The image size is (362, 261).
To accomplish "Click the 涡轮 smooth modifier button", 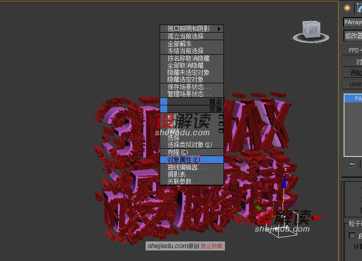I will [x=352, y=73].
